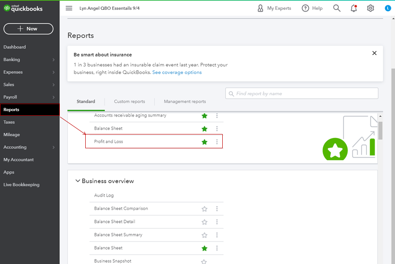Open the Audit Log report
Image resolution: width=395 pixels, height=264 pixels.
tap(104, 195)
